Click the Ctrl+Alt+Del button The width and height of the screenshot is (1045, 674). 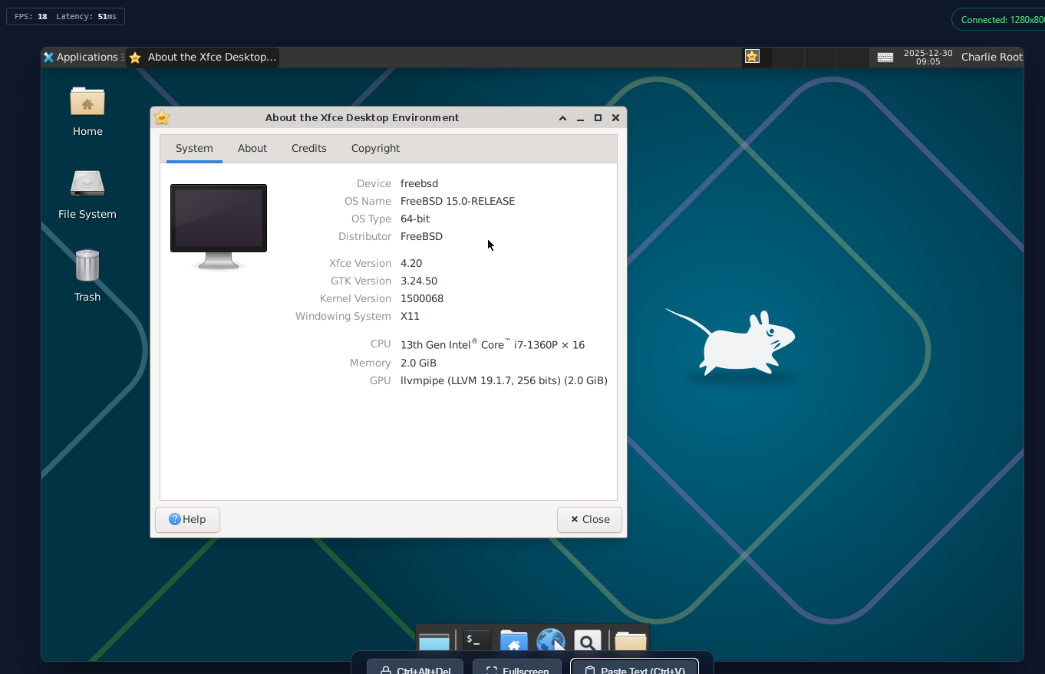pos(415,666)
